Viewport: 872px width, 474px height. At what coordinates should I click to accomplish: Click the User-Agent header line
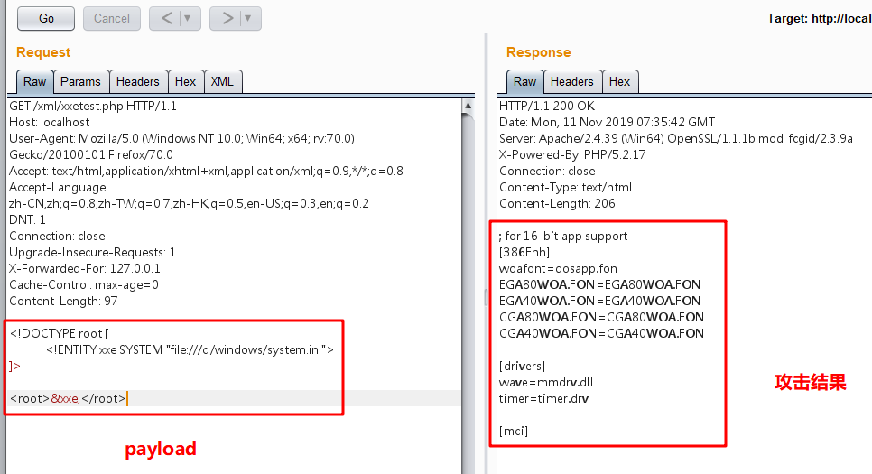click(181, 138)
